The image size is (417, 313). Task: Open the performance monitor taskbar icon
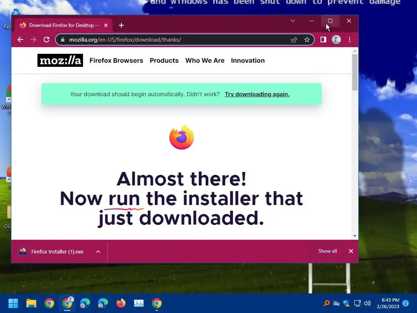coord(139,303)
